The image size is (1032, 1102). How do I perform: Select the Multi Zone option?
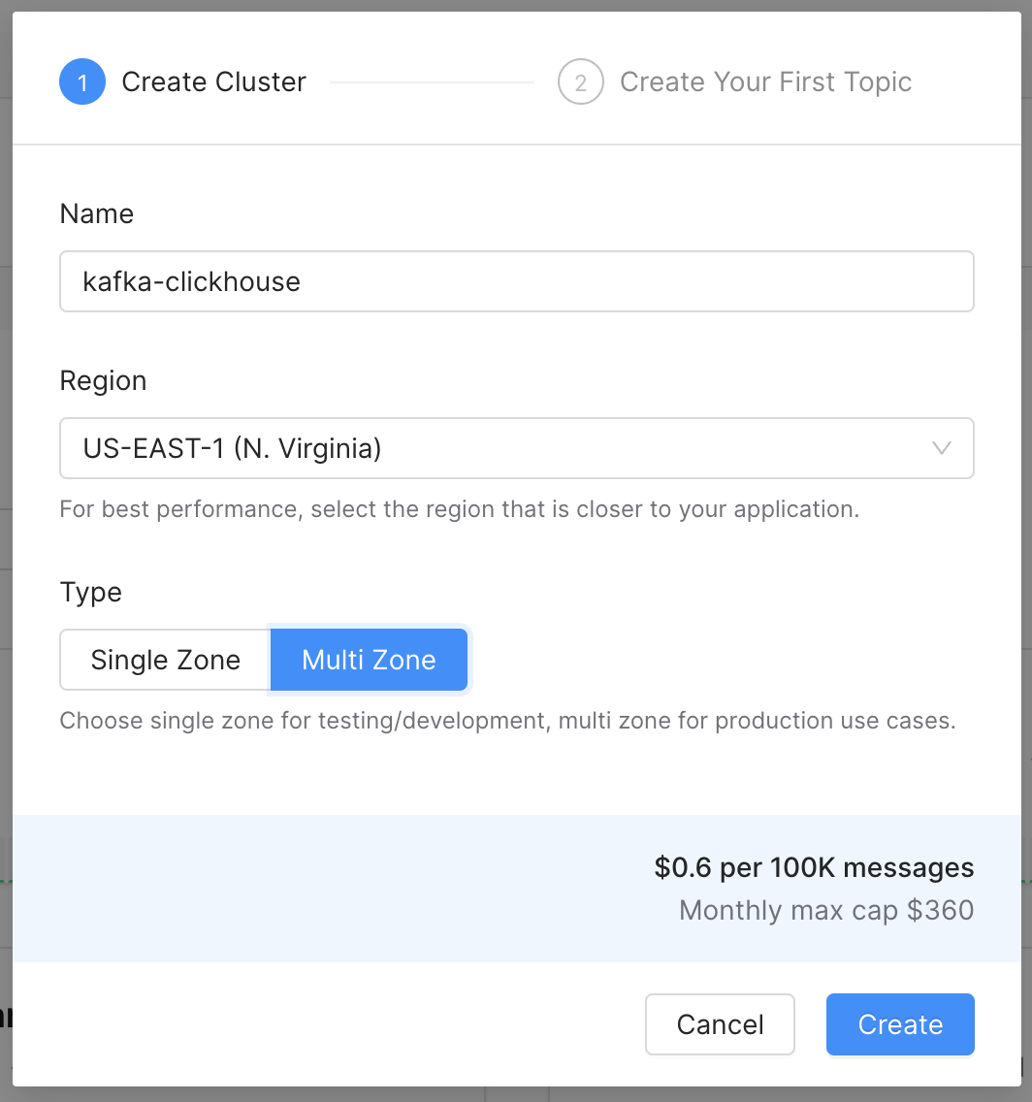click(369, 660)
